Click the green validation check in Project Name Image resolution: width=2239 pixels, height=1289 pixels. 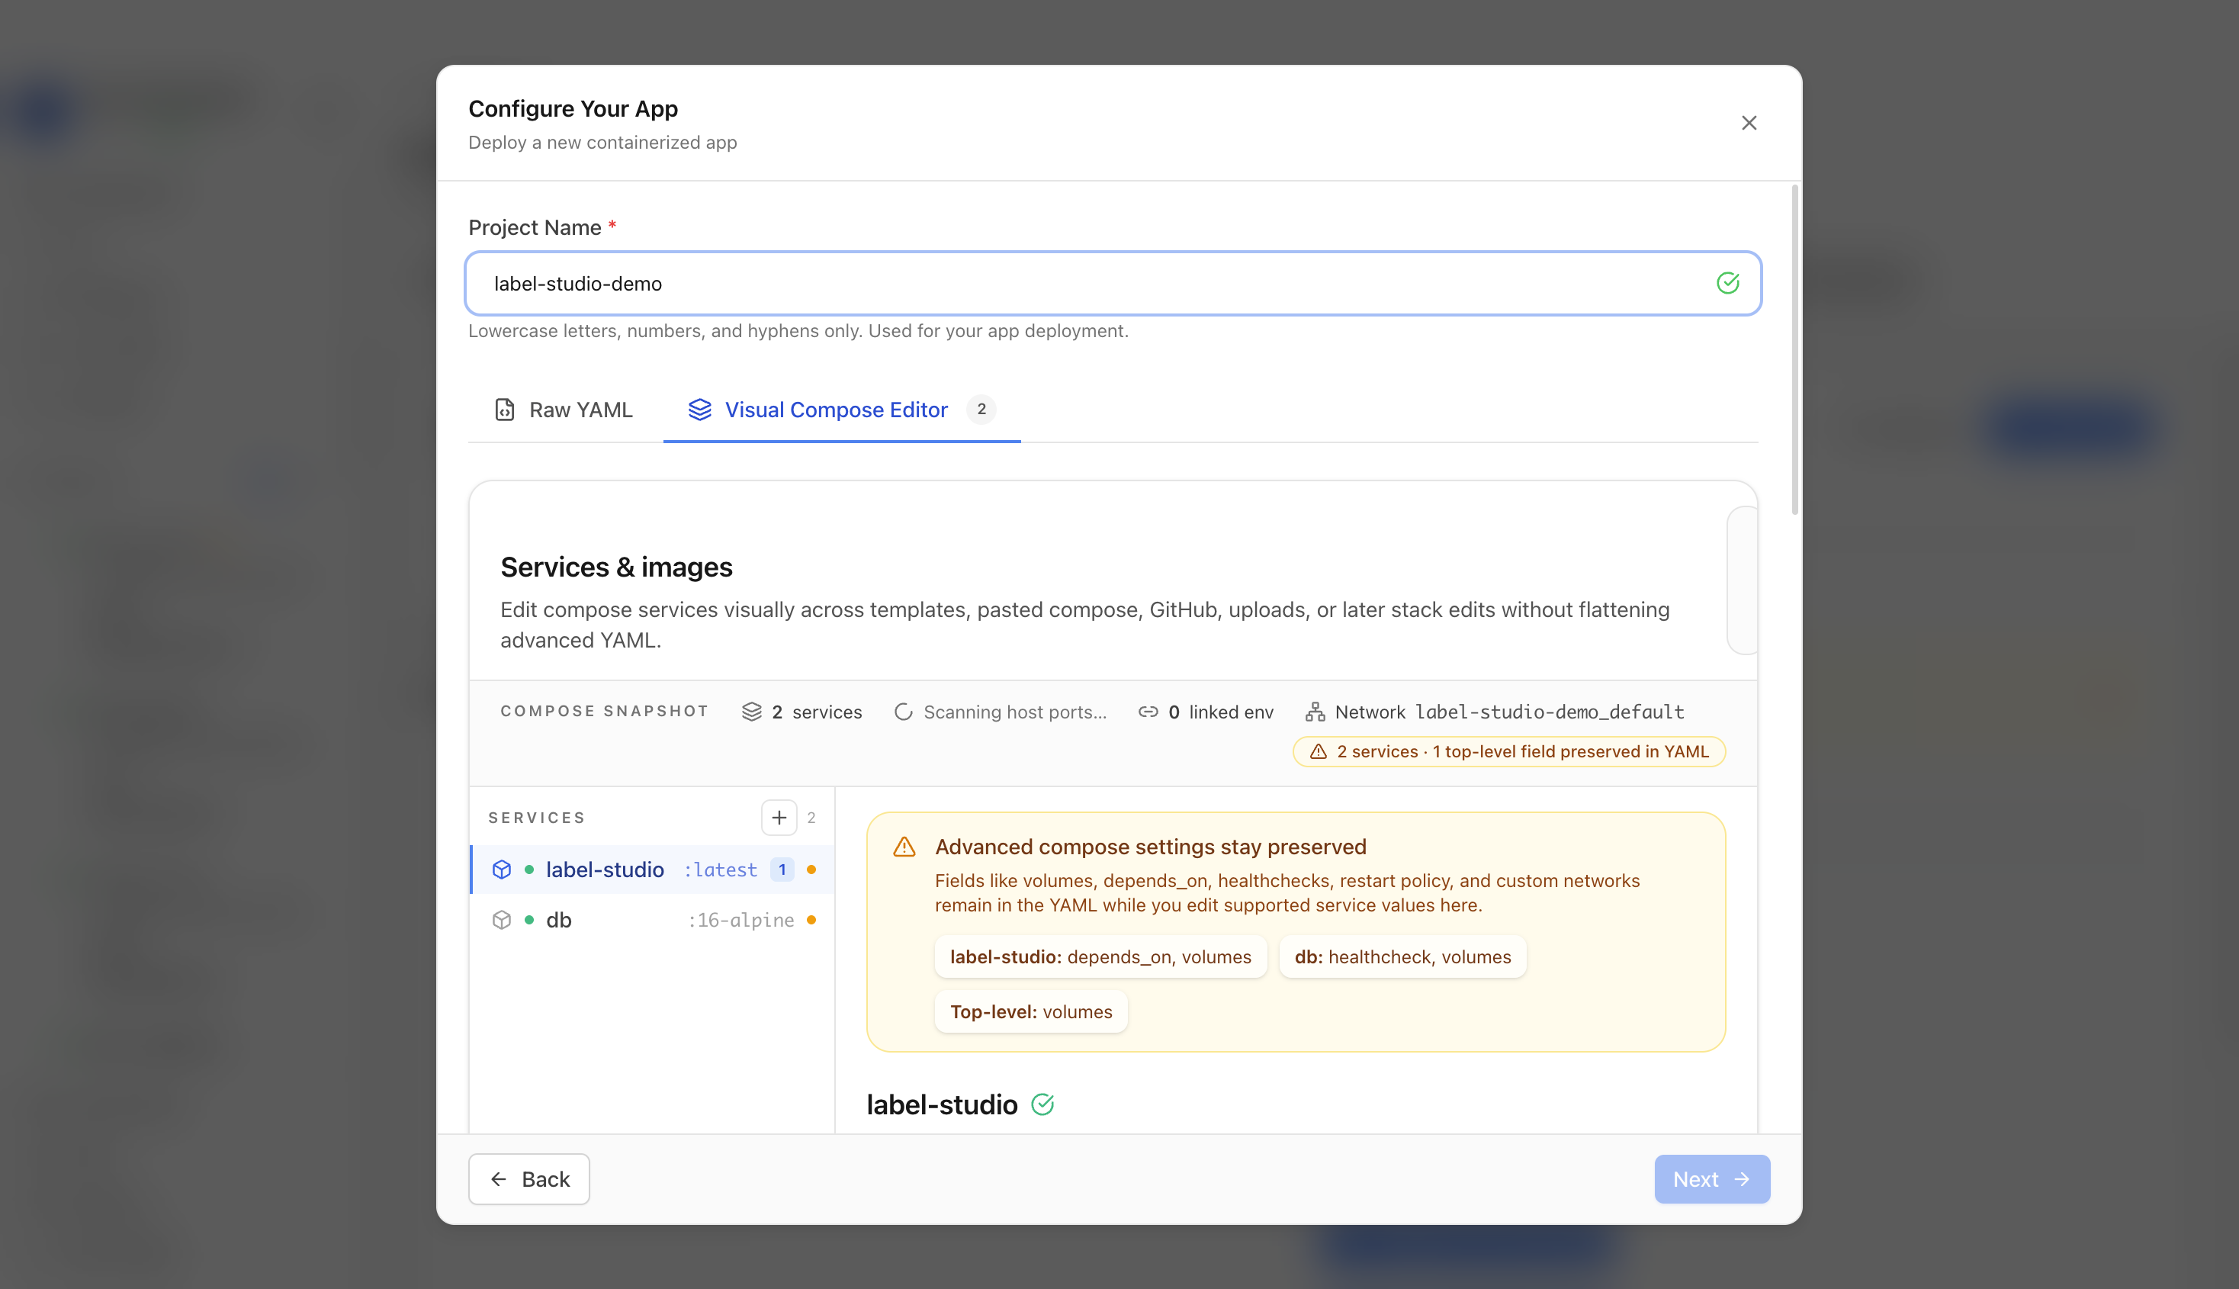(1727, 283)
